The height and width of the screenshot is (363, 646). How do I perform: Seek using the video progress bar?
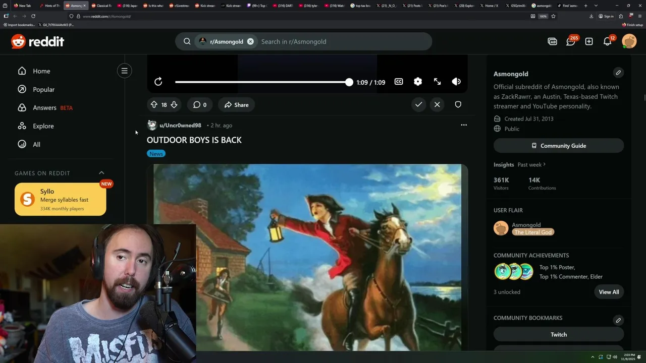pyautogui.click(x=263, y=82)
